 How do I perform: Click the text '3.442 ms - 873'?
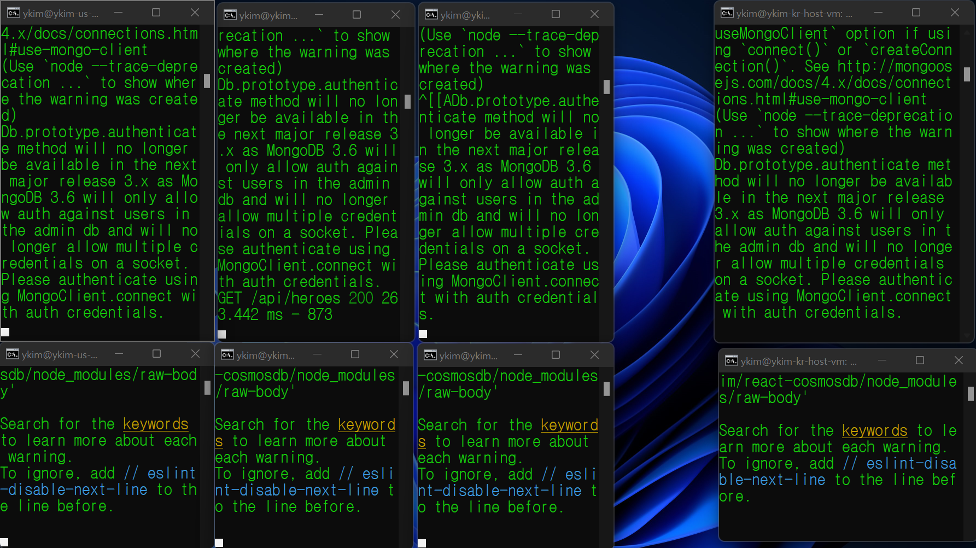point(275,314)
